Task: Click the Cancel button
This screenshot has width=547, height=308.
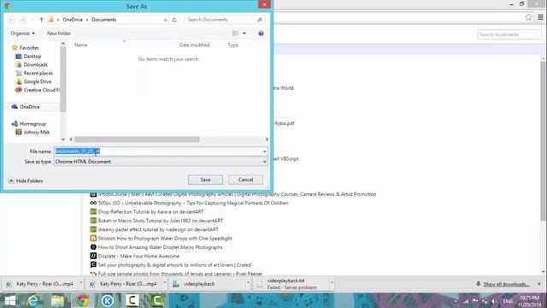Action: tap(245, 180)
